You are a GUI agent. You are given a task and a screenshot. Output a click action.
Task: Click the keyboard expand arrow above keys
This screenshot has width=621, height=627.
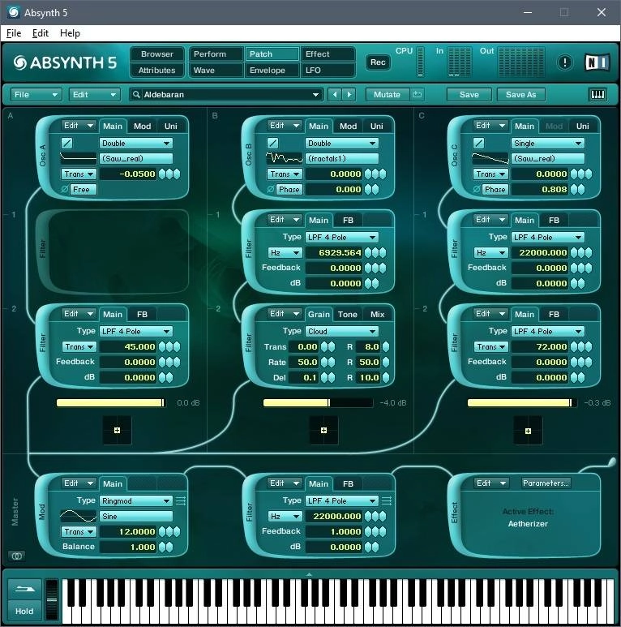309,574
